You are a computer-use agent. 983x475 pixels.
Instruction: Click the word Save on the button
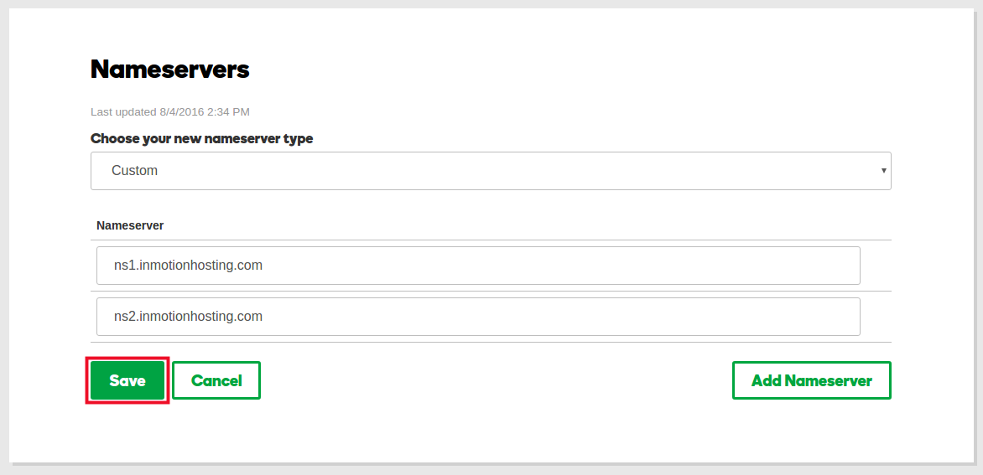[127, 380]
